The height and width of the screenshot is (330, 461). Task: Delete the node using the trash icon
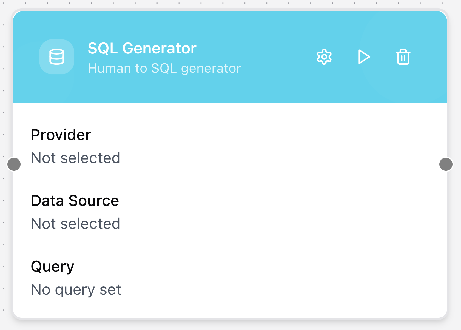[x=403, y=57]
